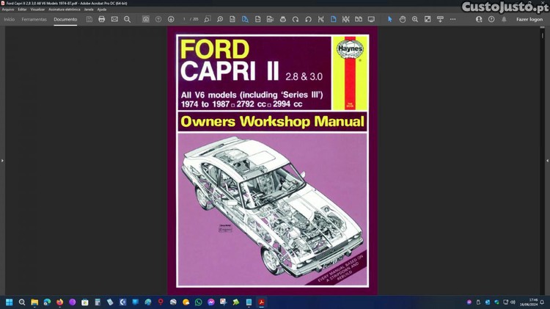Open the Arquivo menu

pos(8,10)
